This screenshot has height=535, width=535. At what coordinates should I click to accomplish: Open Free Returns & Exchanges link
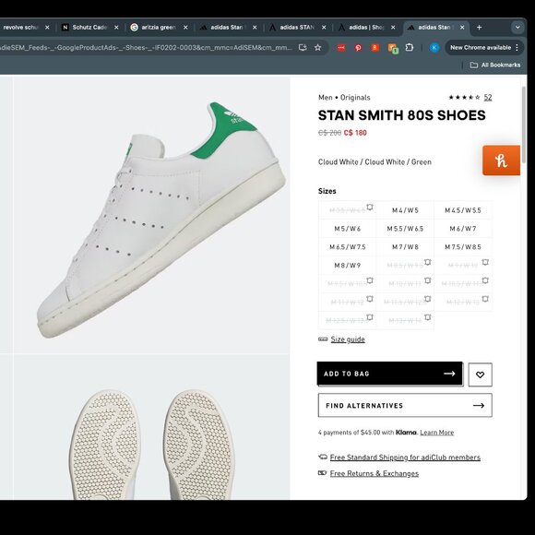coord(374,473)
